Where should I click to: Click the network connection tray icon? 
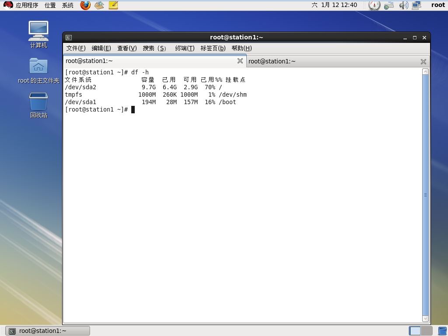click(x=416, y=5)
